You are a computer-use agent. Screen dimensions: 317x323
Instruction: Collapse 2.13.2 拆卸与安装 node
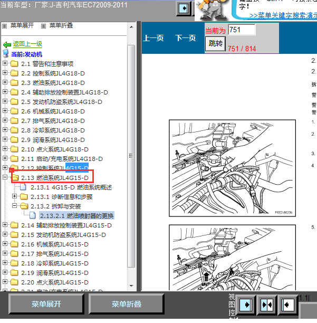[x=14, y=206]
